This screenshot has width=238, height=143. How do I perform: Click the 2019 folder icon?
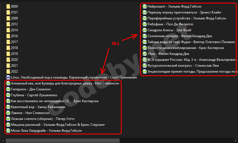[8, 54]
